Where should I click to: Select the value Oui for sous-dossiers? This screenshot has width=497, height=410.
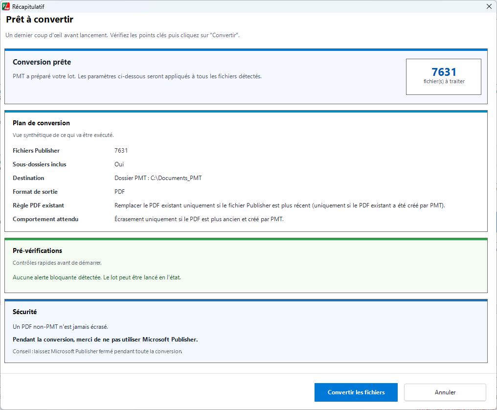[119, 164]
